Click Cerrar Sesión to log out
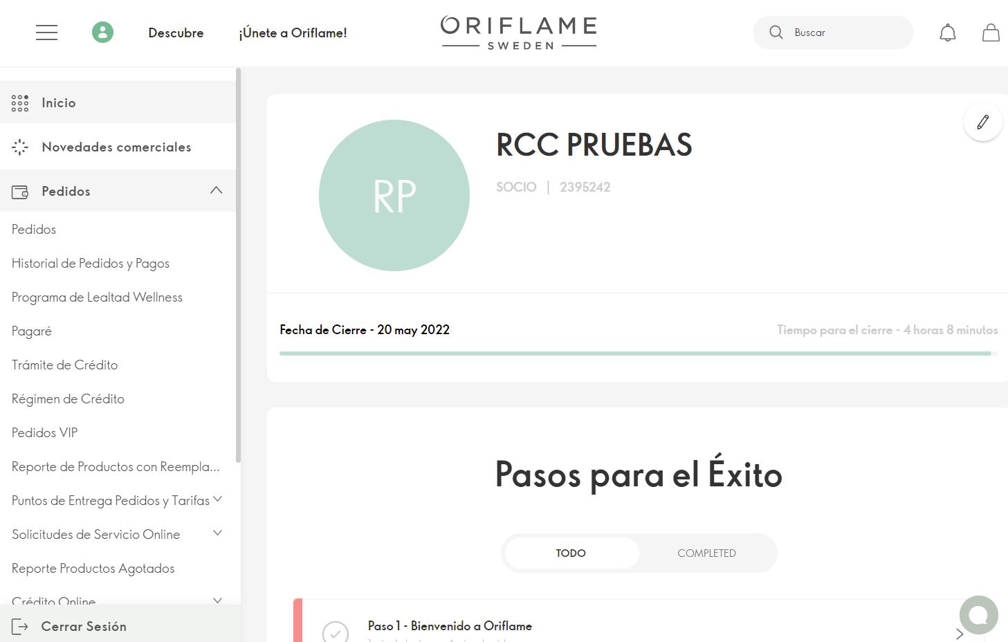The image size is (1008, 642). [x=84, y=627]
